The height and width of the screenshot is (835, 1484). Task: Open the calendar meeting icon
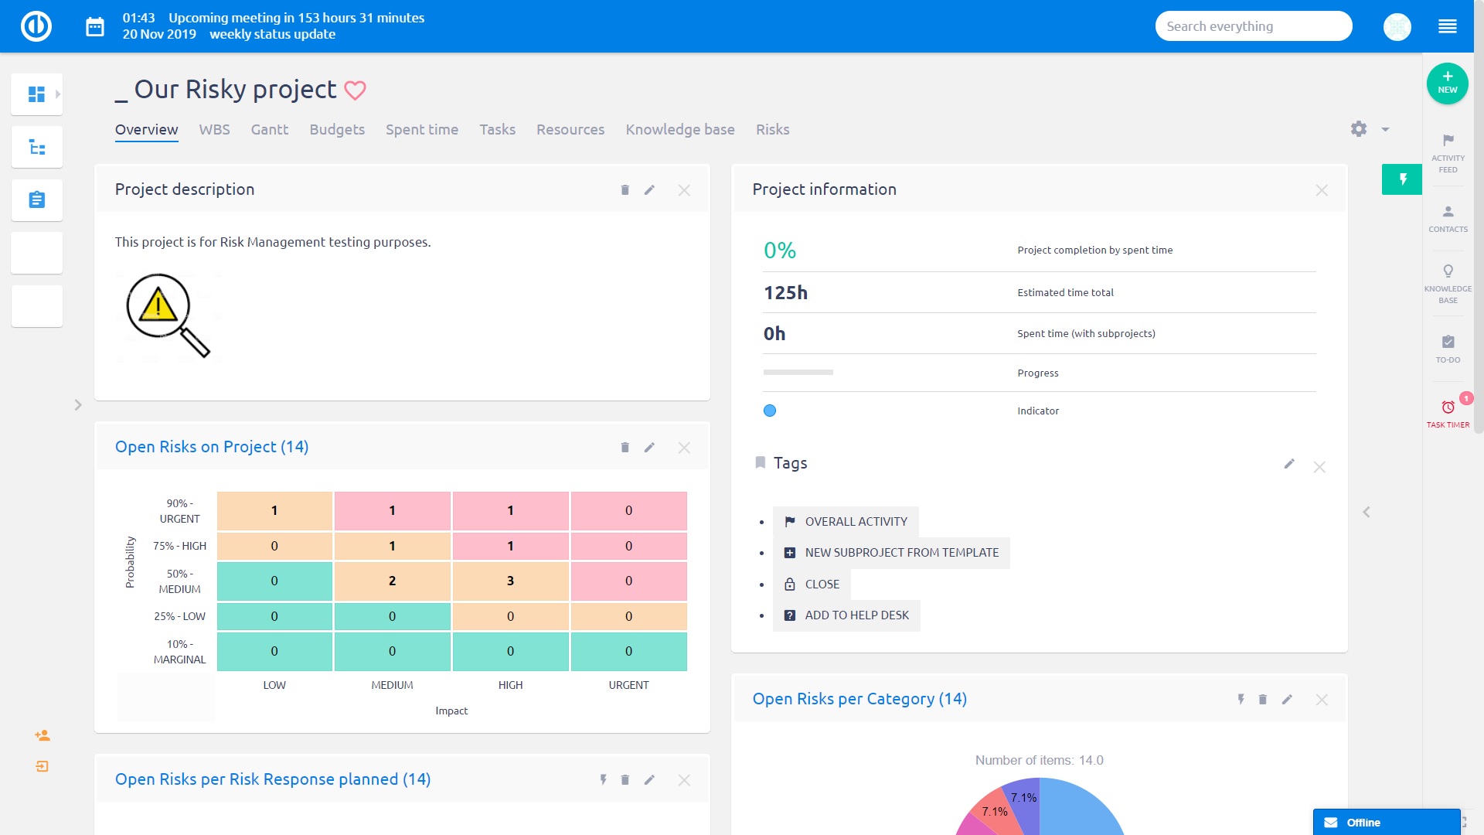[x=95, y=26]
